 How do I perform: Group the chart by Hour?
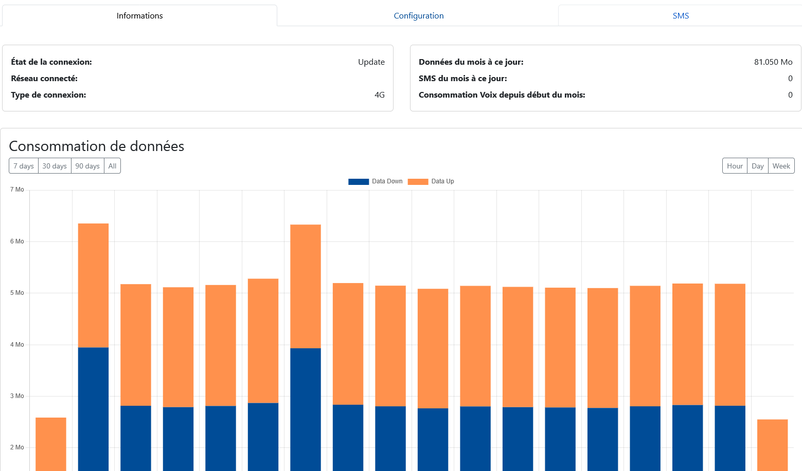click(x=735, y=166)
